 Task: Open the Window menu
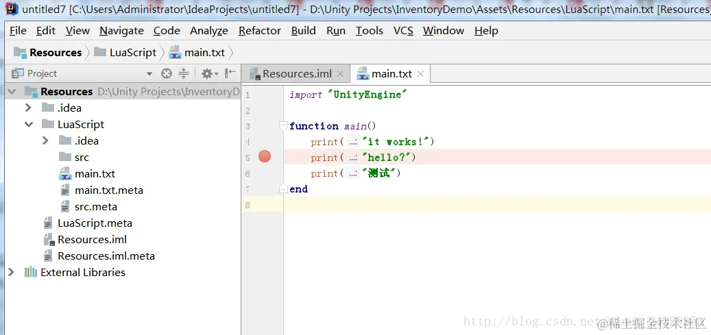tap(444, 31)
